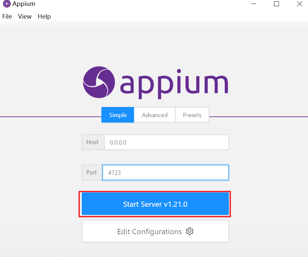The image size is (308, 257).
Task: Click the gear icon in Edit Configurations
Action: [x=190, y=231]
